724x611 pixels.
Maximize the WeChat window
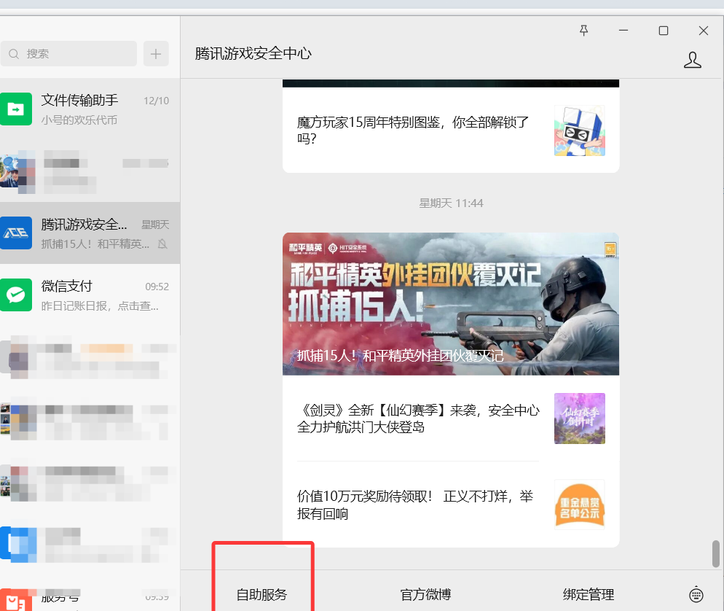[663, 31]
